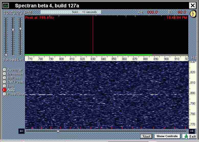
Task: Click the 770 mark on horizontal ruler
Action: (x=30, y=59)
